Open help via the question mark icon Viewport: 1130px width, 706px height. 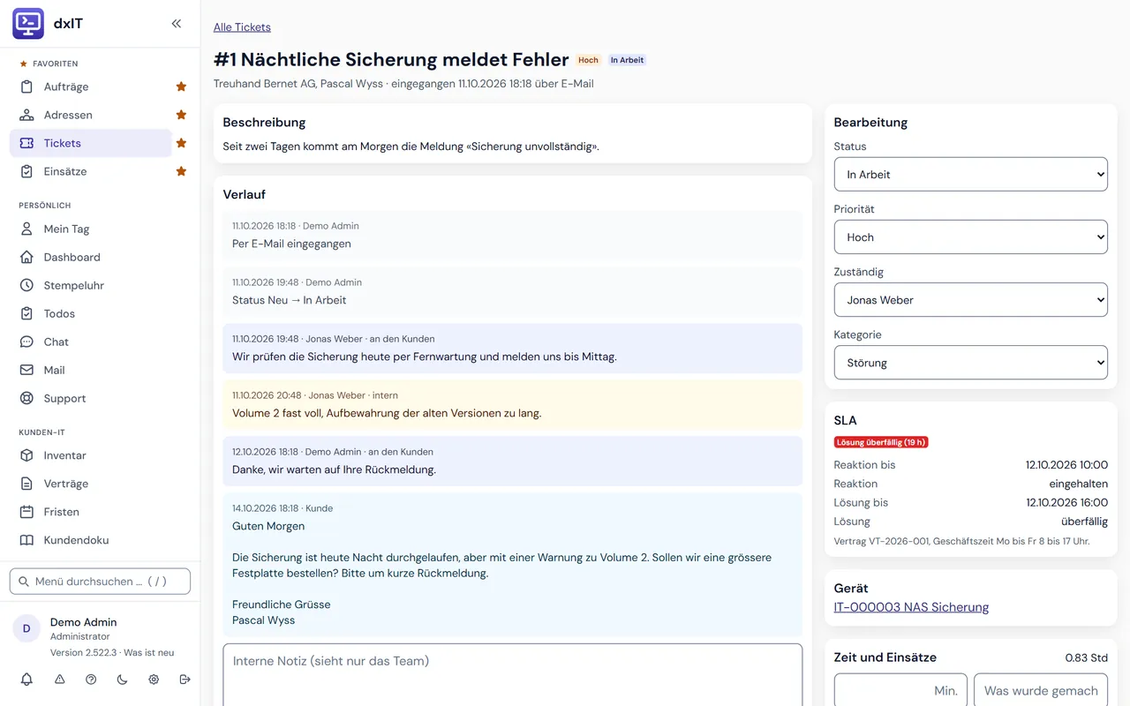[91, 680]
